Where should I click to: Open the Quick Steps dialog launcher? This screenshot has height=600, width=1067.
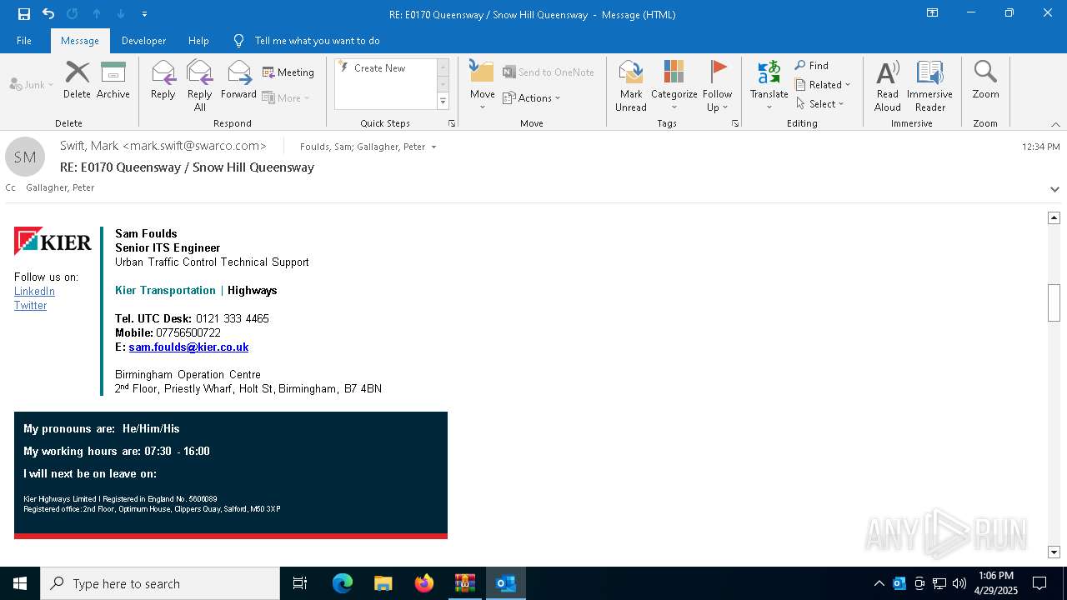pyautogui.click(x=452, y=123)
